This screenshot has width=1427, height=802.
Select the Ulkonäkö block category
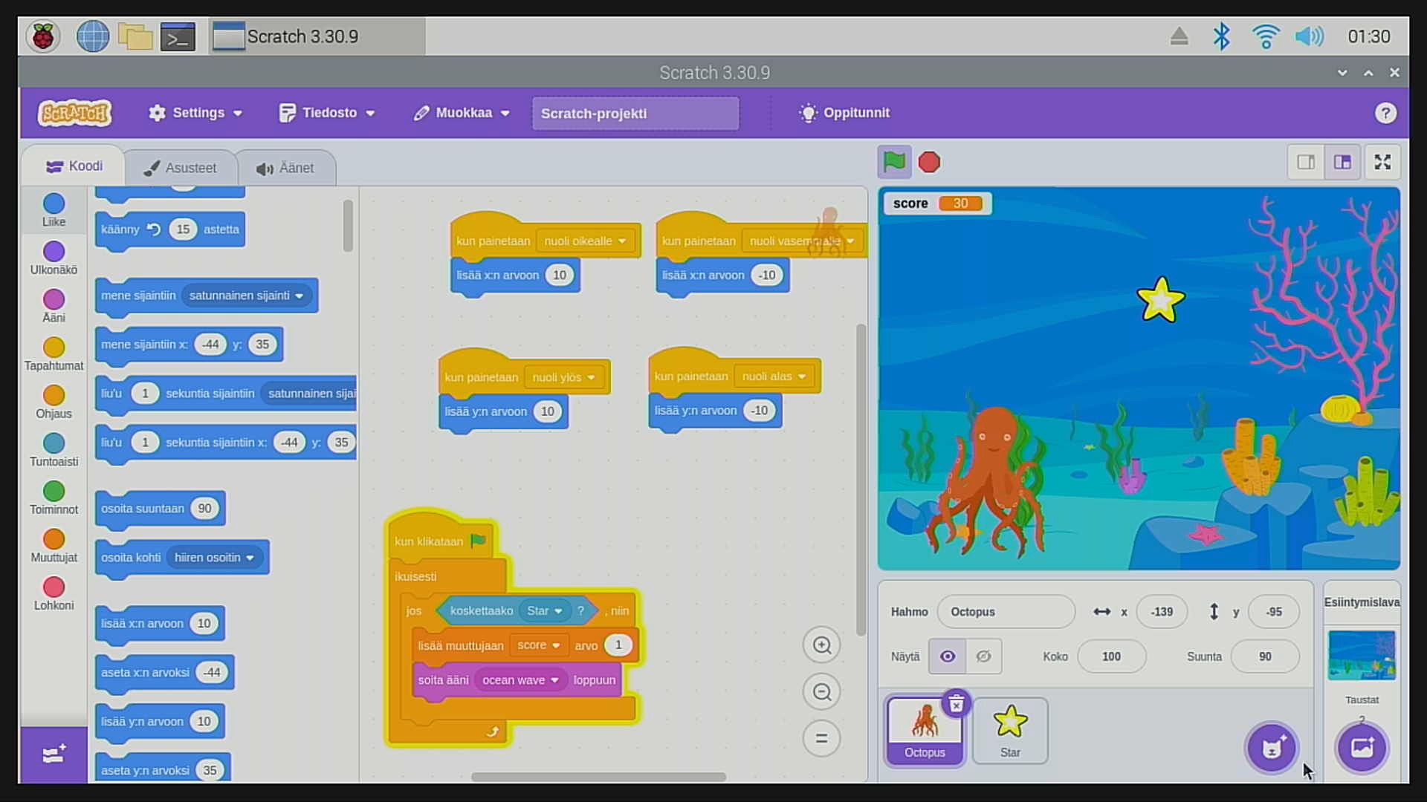pyautogui.click(x=54, y=258)
